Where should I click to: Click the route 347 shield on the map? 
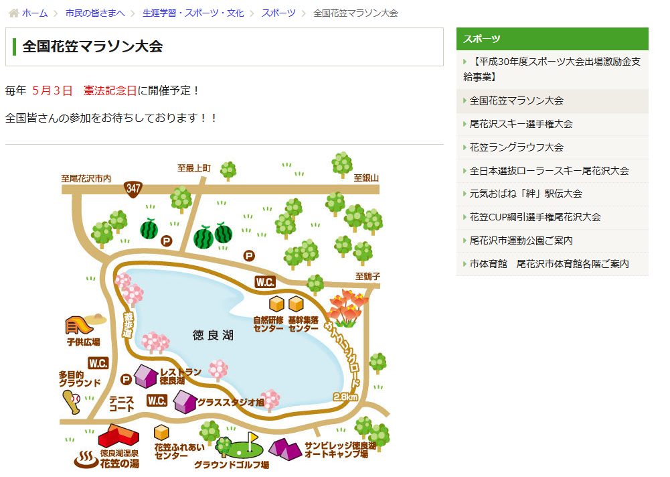point(133,189)
